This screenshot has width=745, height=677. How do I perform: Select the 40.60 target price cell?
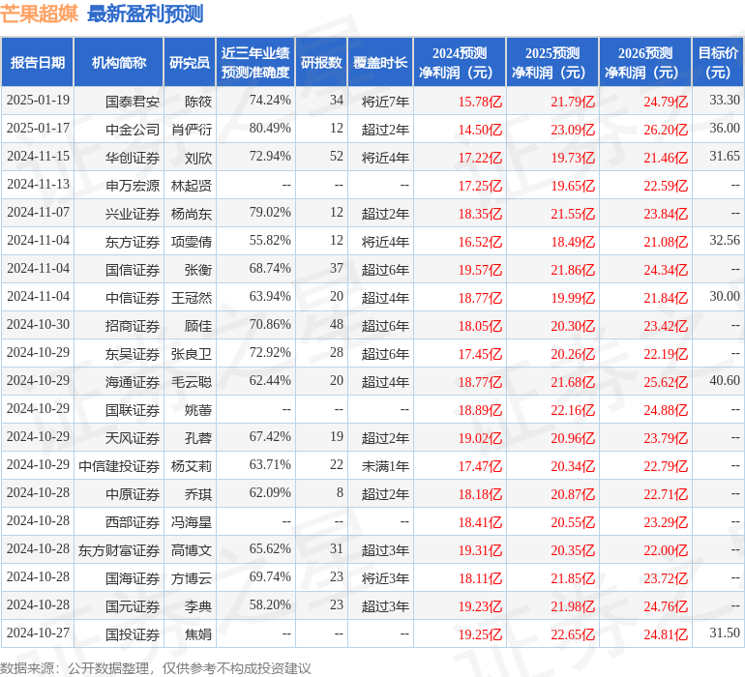coord(724,381)
